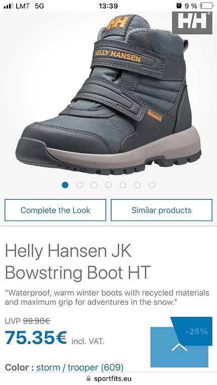217x385 pixels.
Task: Open the Similar products section
Action: coord(162,210)
